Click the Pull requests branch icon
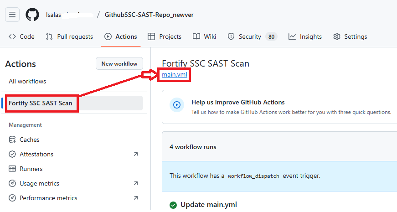The image size is (397, 212). coord(49,37)
